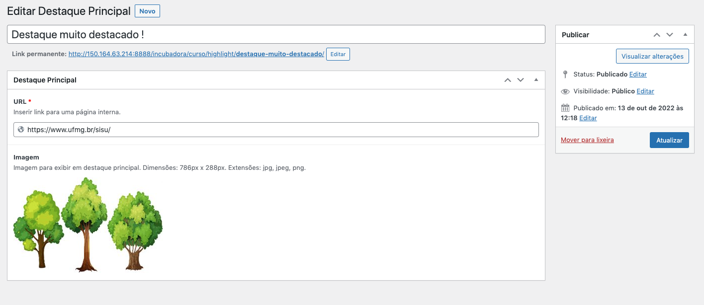Click the status pin icon

565,75
